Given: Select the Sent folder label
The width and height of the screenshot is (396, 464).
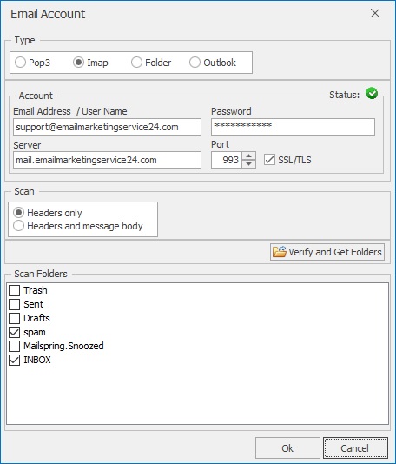Looking at the screenshot, I should (x=33, y=304).
